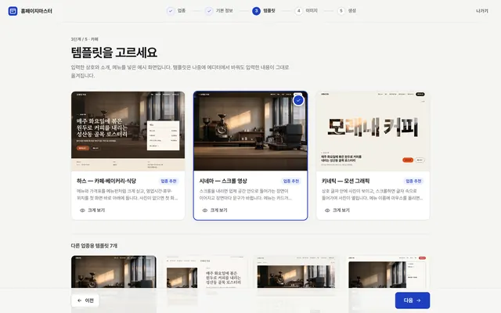This screenshot has width=501, height=313.
Task: Select the 허스 template preview image
Action: coord(128,131)
